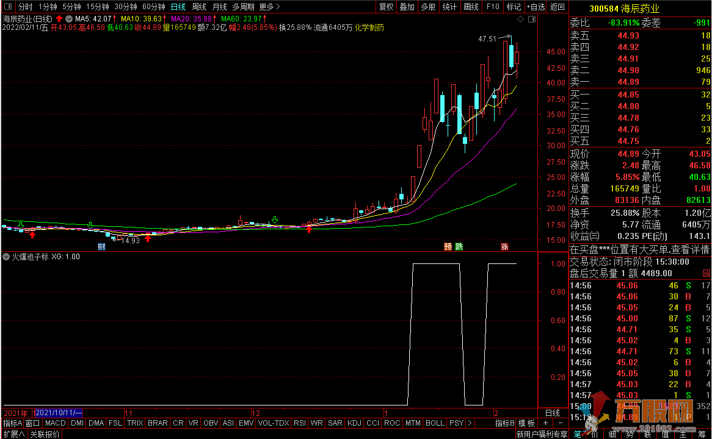Switch to the 周线 weekly chart tab

199,7
